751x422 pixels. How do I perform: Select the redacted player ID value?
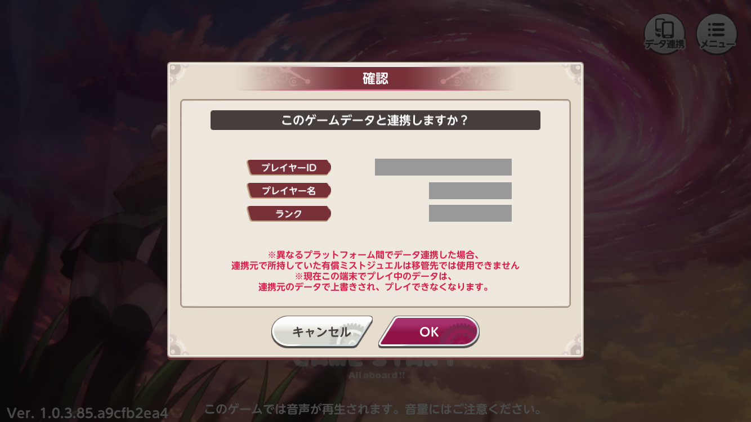[443, 167]
